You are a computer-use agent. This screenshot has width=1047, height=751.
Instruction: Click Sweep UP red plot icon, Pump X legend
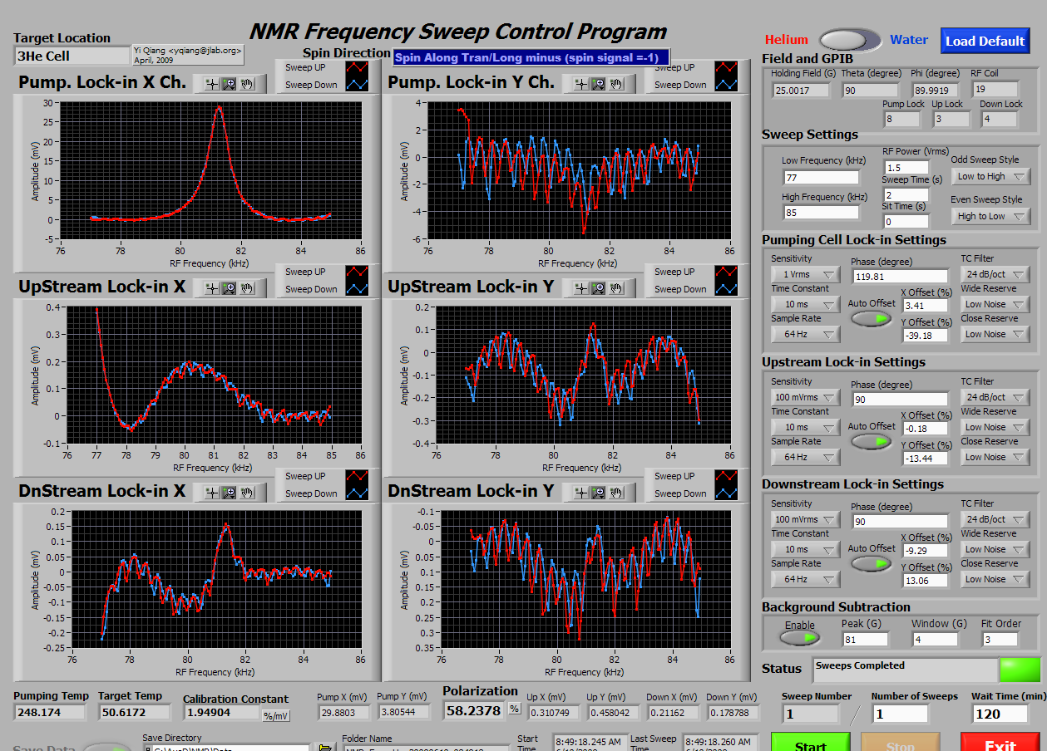click(x=357, y=67)
